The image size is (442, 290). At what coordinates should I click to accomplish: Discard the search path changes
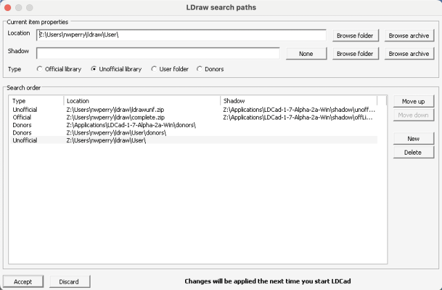point(70,282)
